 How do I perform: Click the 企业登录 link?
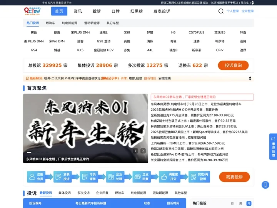248,11
